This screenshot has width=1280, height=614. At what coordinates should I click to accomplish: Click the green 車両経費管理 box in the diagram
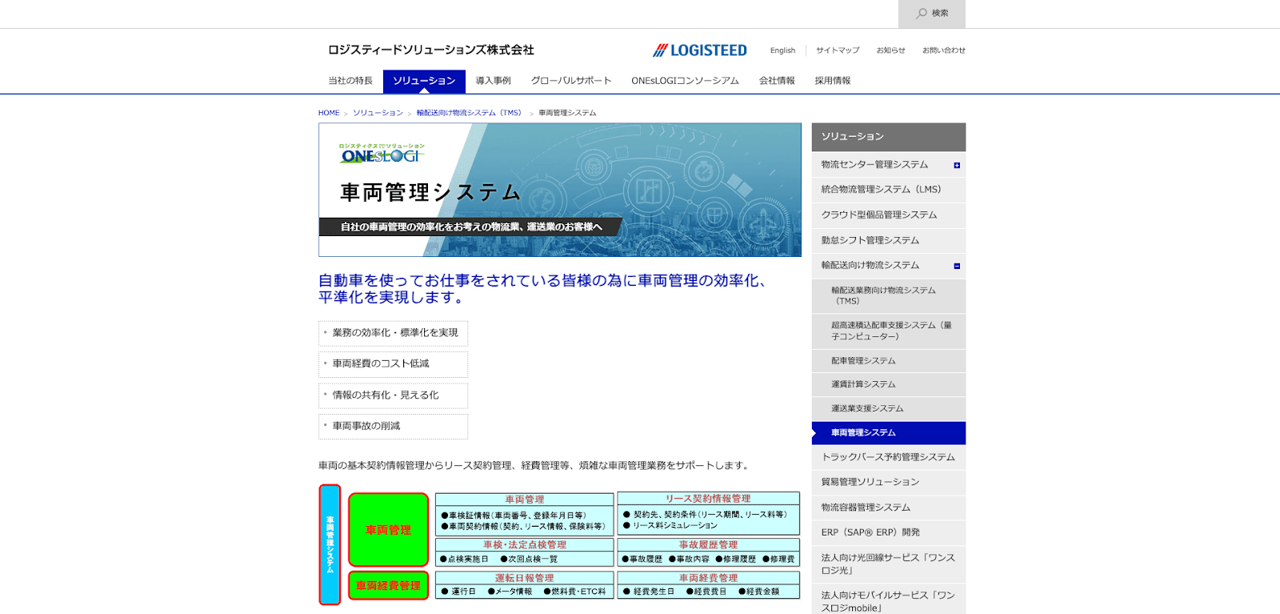pos(388,586)
